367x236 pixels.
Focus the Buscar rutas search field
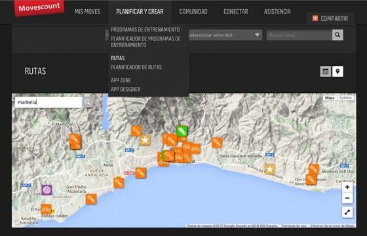point(299,35)
